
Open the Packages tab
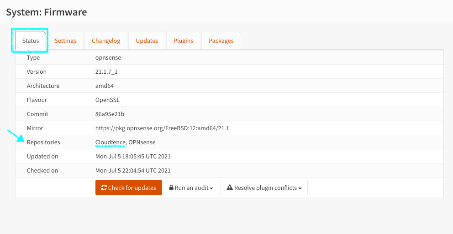click(x=221, y=41)
